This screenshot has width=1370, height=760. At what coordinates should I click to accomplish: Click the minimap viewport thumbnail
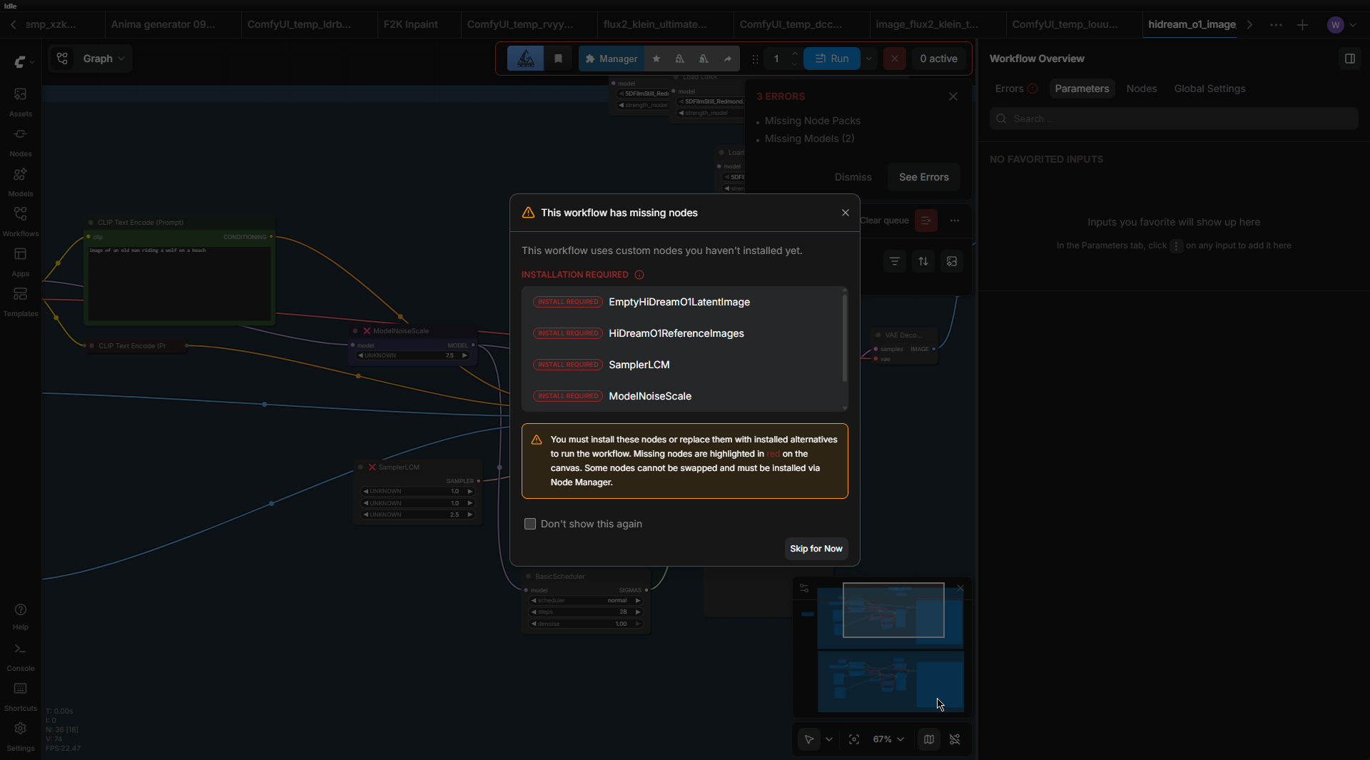[893, 610]
